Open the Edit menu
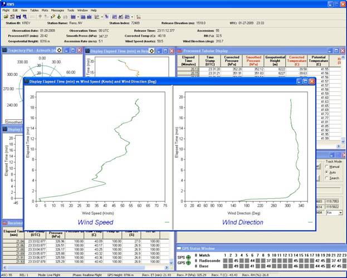The image size is (347, 278). (15, 11)
